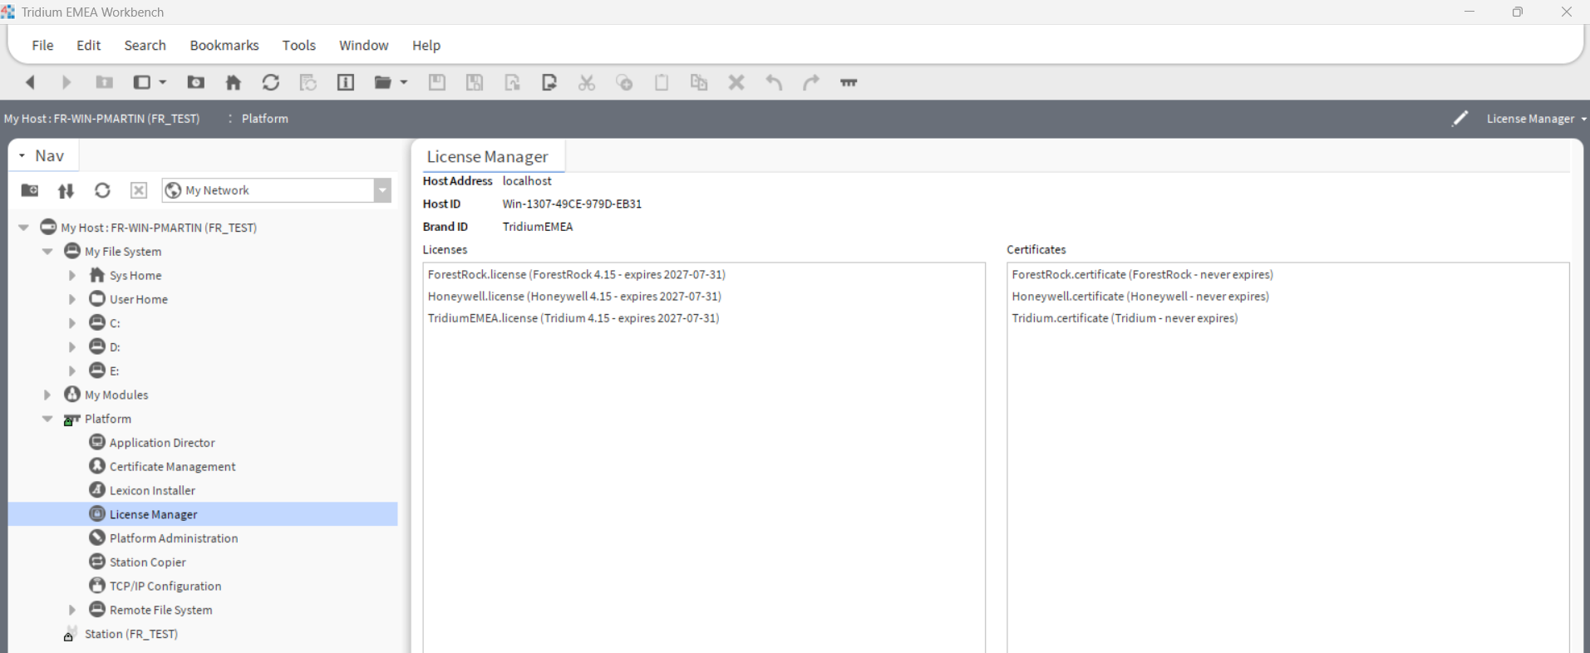The image size is (1590, 653).
Task: Click the Export icon in the toolbar
Action: click(x=549, y=82)
